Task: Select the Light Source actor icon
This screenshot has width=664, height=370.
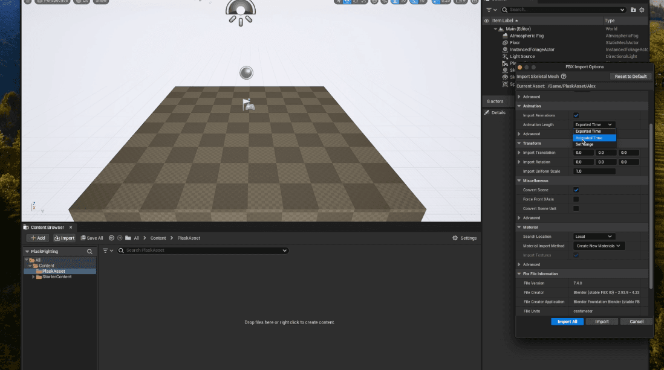Action: click(505, 57)
